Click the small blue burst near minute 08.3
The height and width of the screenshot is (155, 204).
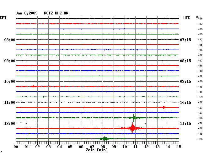[107, 92]
